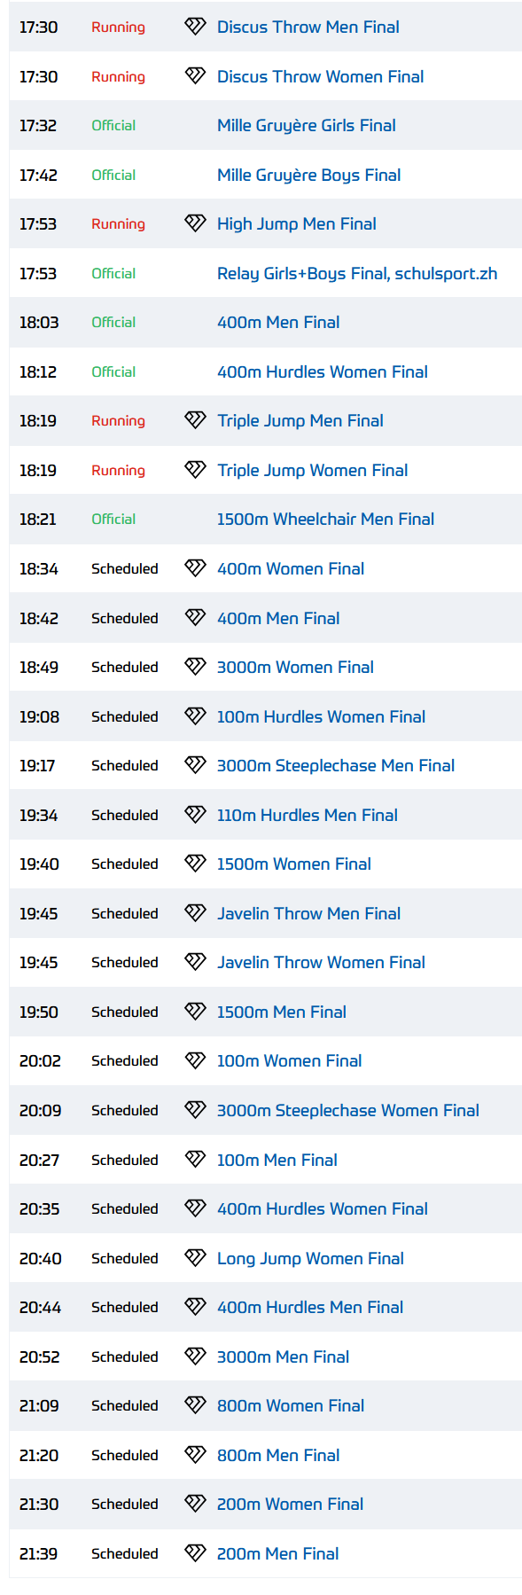Open 1500m Wheelchair Men Final link

tap(325, 520)
